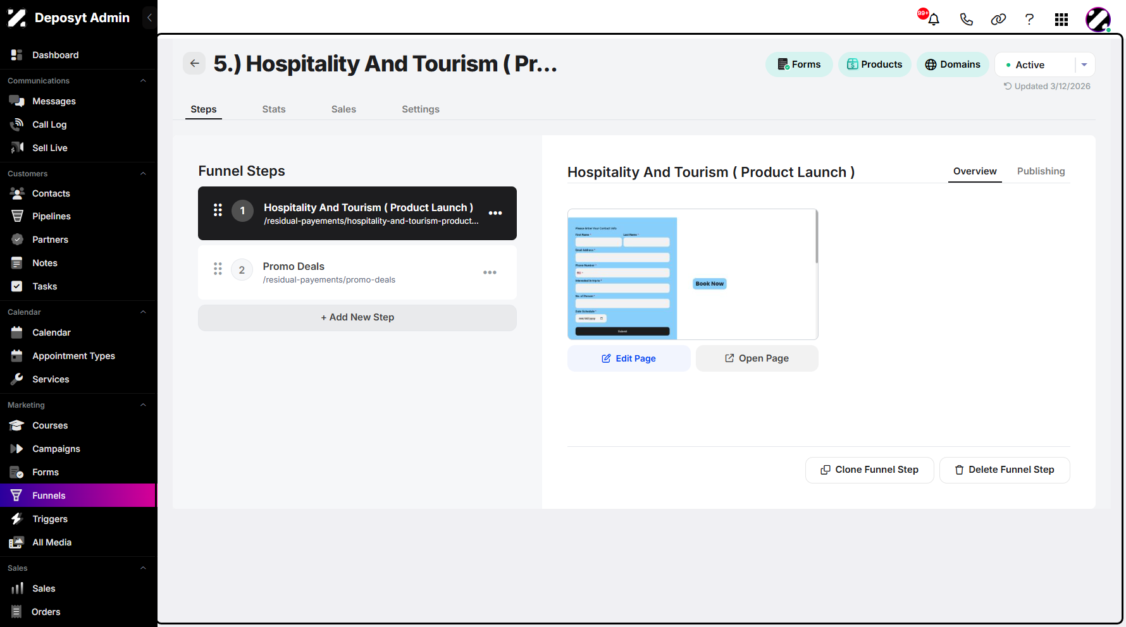Image resolution: width=1126 pixels, height=627 pixels.
Task: Open the user profile avatar
Action: point(1098,20)
